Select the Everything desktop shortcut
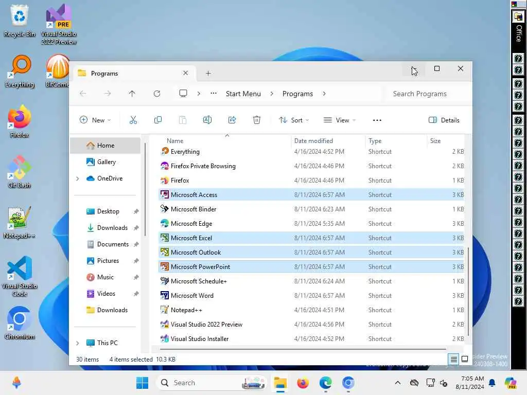This screenshot has width=527, height=395. [20, 71]
